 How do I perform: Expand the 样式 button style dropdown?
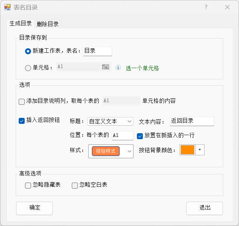click(129, 151)
